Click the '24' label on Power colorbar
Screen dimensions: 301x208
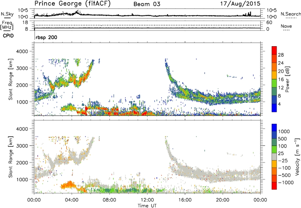click(x=281, y=63)
